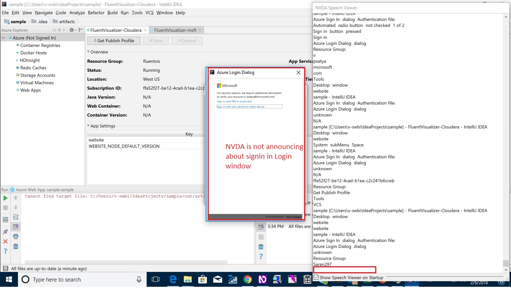Image resolution: width=511 pixels, height=292 pixels.
Task: Collapse the Azure (Not Signed In) node
Action: pos(4,38)
